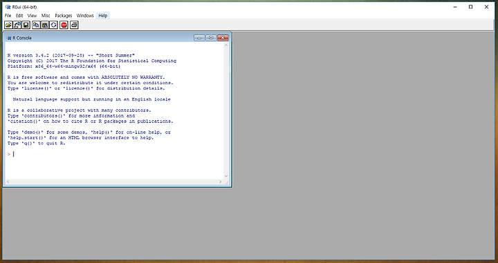498x263 pixels.
Task: Click the console down scroll arrow
Action: pos(226,176)
